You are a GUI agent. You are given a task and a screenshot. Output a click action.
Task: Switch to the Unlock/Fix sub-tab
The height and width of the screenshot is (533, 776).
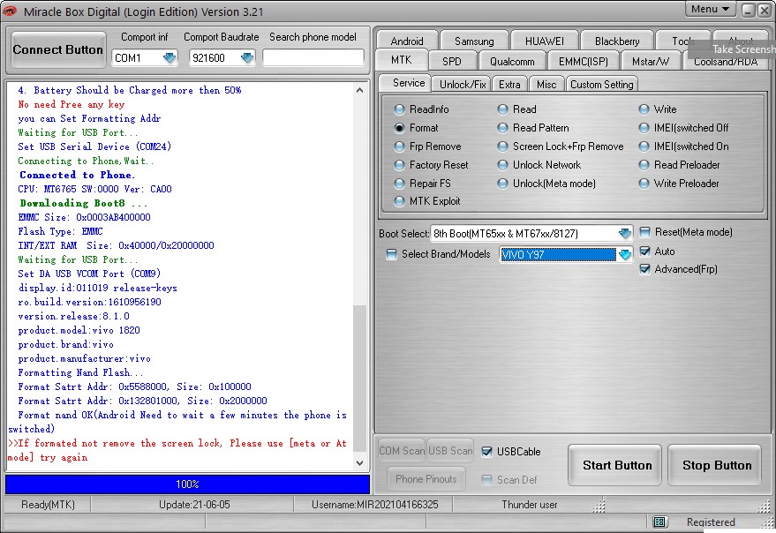(463, 85)
